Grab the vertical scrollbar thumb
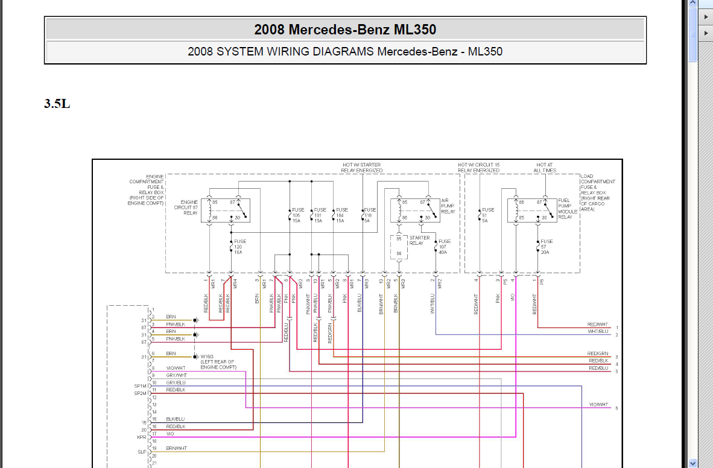The image size is (713, 468). click(x=692, y=34)
